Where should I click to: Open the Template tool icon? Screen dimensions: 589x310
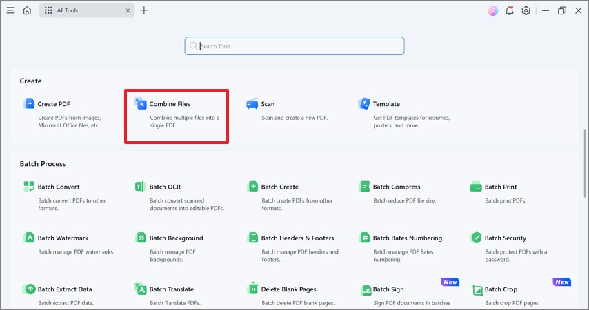click(x=364, y=103)
